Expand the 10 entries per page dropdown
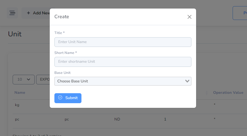This screenshot has height=136, width=247. click(x=24, y=79)
